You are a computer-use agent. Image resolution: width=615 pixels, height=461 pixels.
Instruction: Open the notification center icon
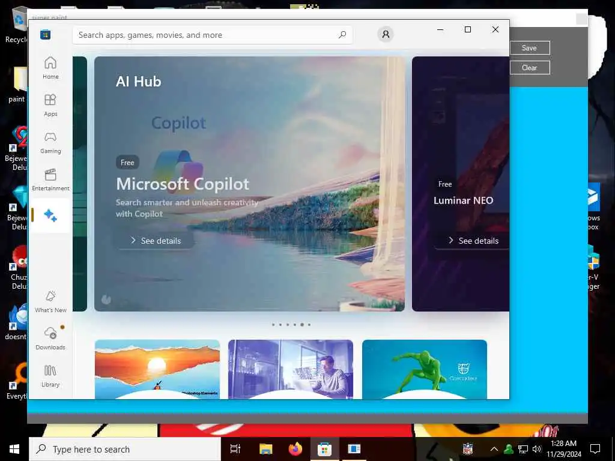pos(595,449)
